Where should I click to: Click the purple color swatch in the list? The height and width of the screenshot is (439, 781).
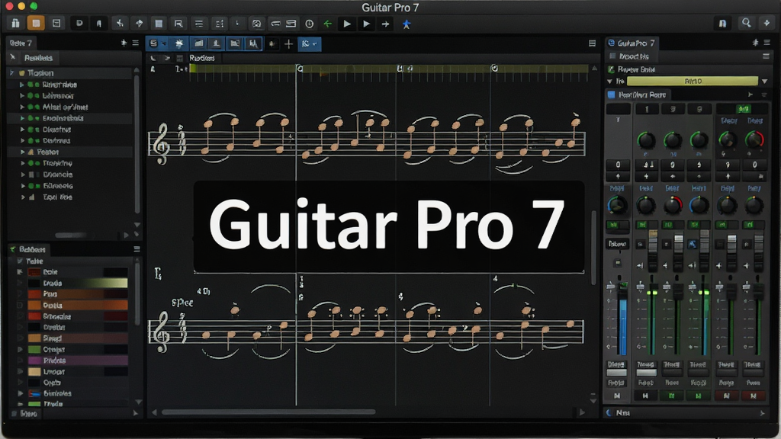35,360
